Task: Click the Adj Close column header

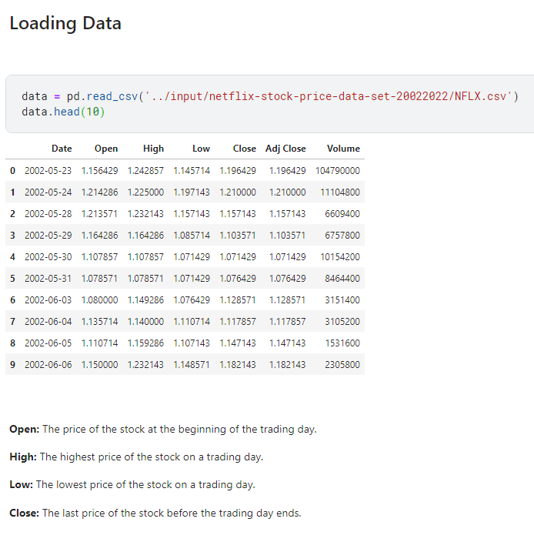Action: click(x=285, y=149)
